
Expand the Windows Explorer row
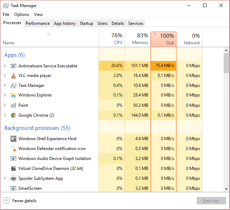(5, 95)
